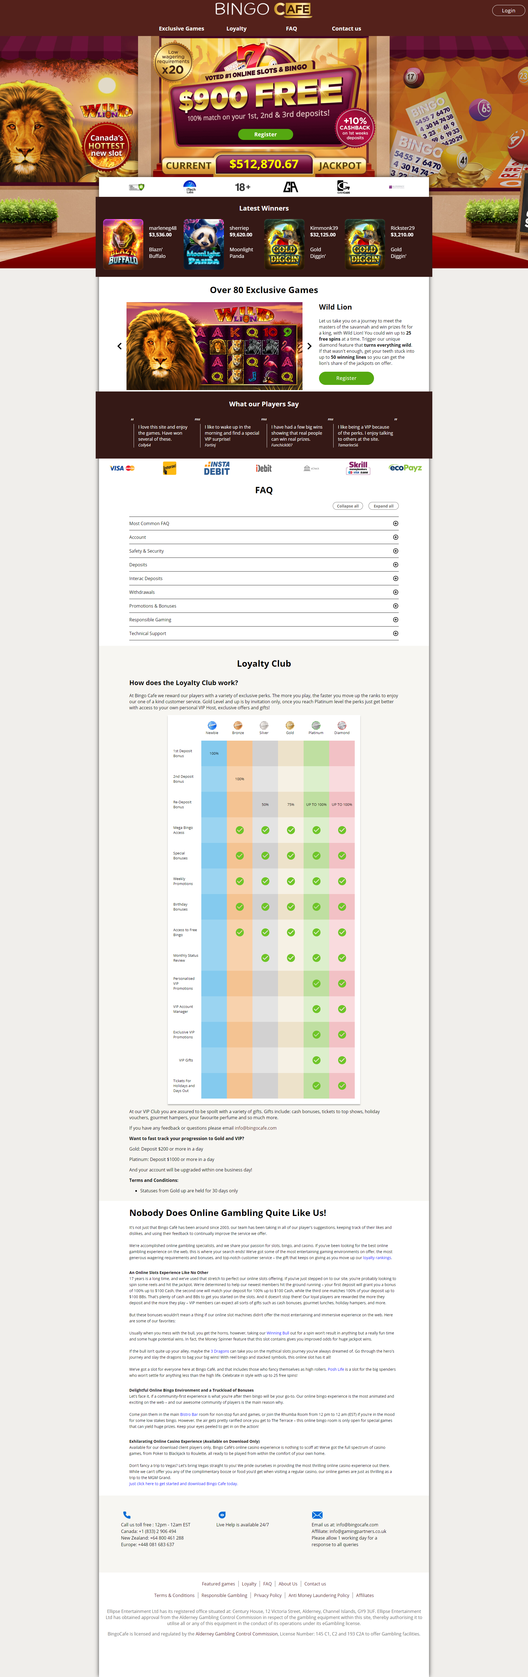Click the blue email envelope icon
Image resolution: width=528 pixels, height=1677 pixels.
click(x=317, y=1514)
